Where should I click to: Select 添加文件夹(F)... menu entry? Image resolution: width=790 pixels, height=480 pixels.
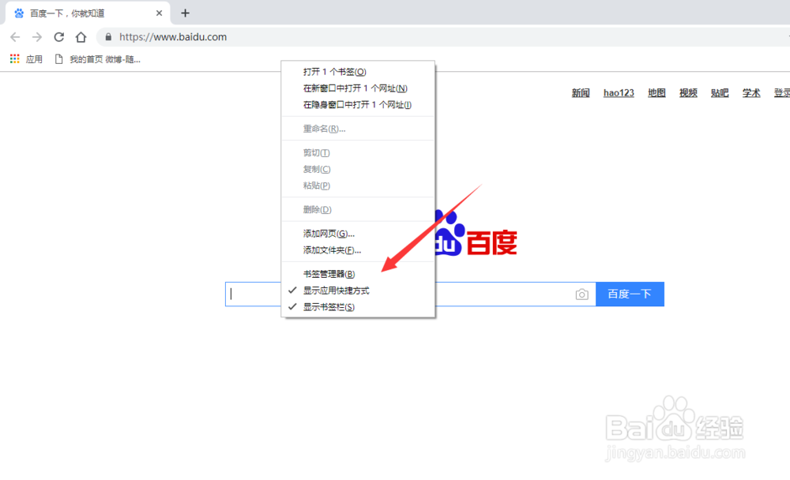coord(358,250)
